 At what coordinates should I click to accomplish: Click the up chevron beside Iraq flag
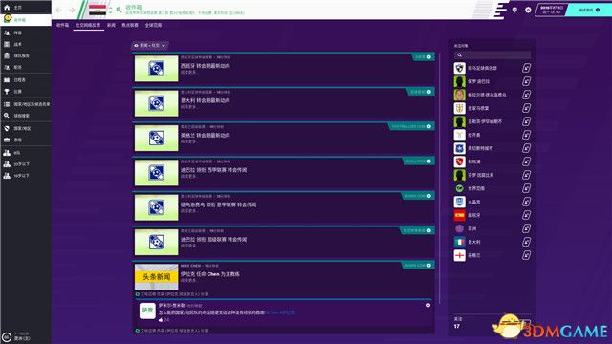(111, 7)
